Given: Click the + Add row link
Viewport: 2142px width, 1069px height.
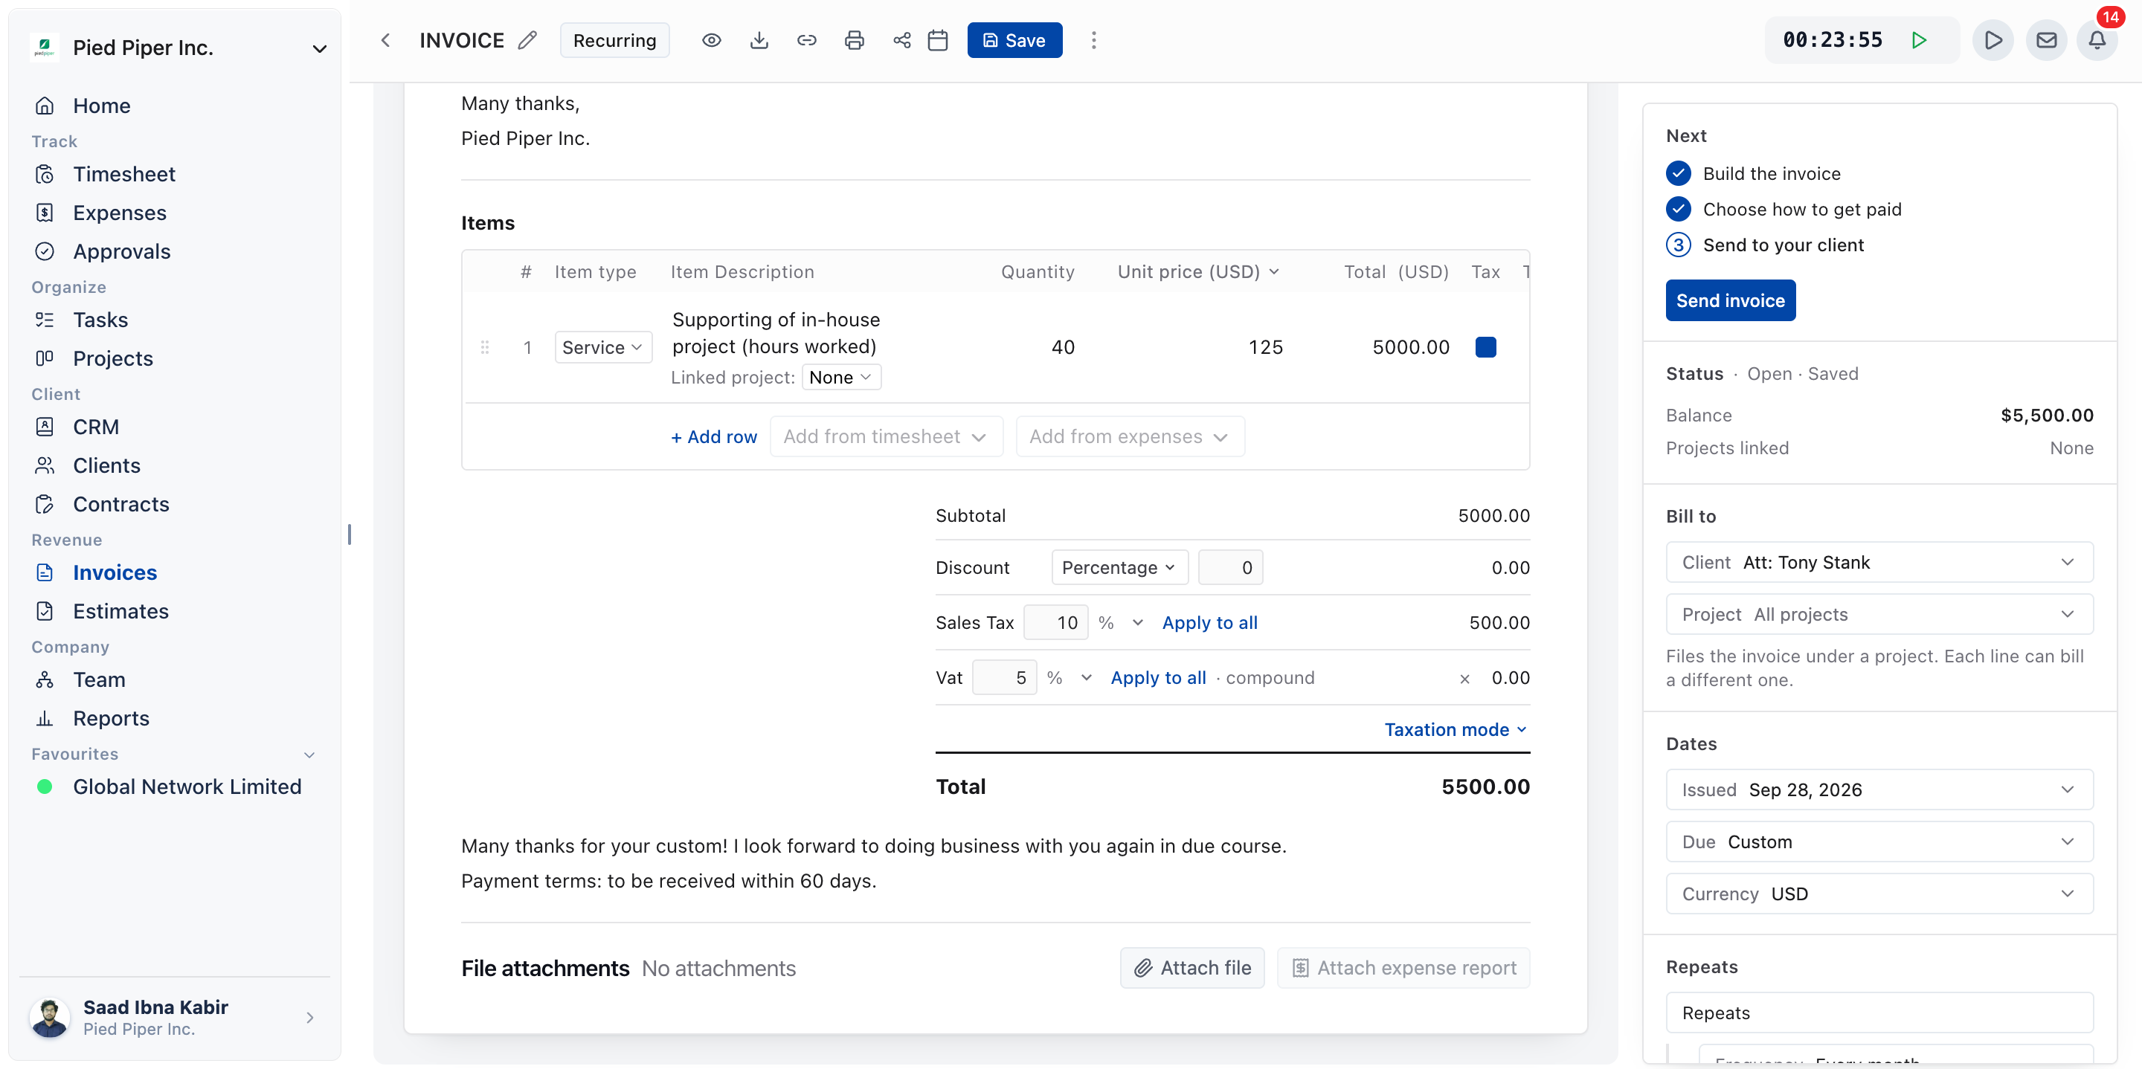Looking at the screenshot, I should pyautogui.click(x=713, y=436).
